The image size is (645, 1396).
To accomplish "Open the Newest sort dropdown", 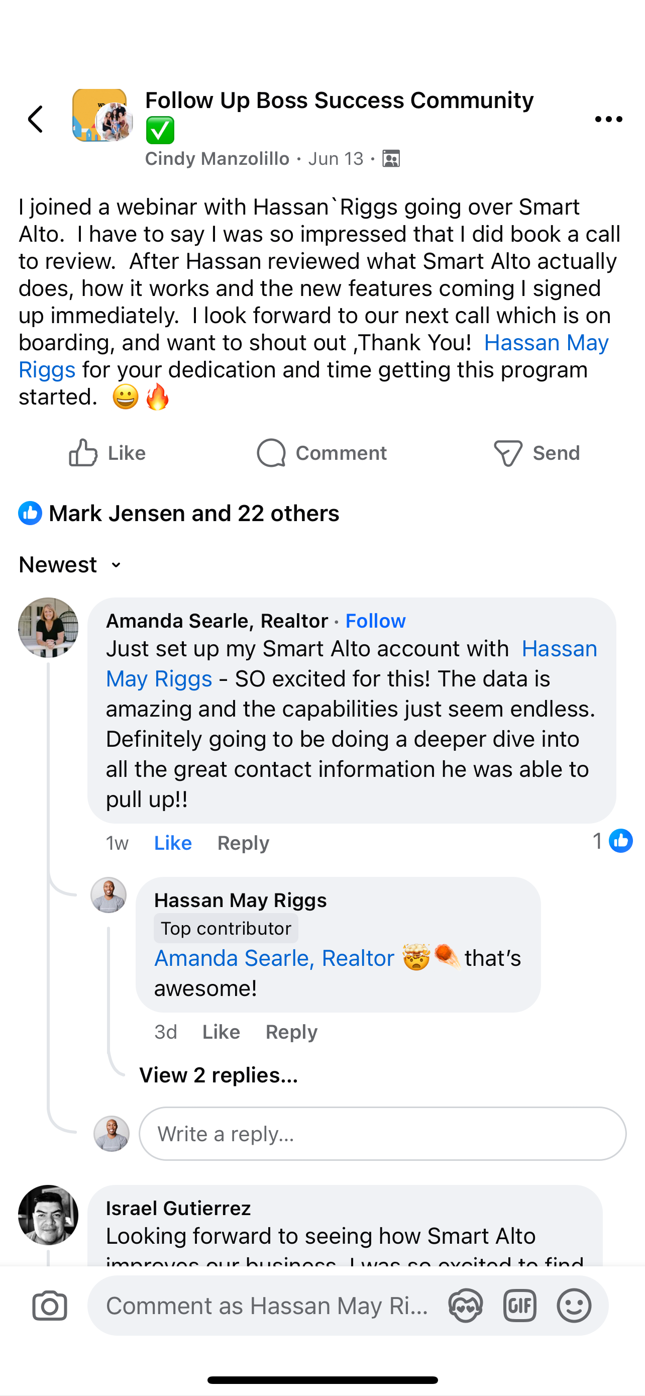I will point(70,565).
